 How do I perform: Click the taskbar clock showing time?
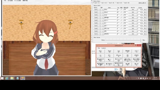(x=155, y=78)
